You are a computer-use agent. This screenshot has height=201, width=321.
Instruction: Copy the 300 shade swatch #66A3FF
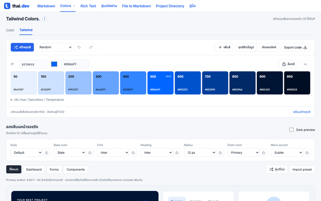(106, 83)
